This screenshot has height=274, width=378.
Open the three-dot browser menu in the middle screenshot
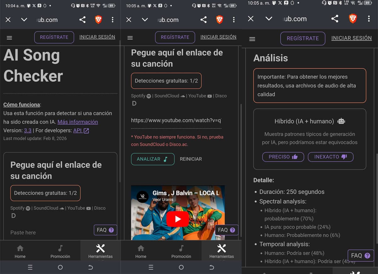coord(233,20)
